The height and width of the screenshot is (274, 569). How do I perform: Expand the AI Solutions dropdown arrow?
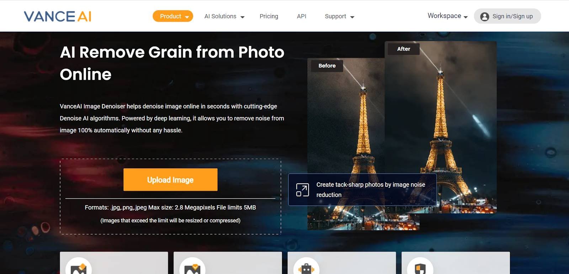(x=243, y=17)
